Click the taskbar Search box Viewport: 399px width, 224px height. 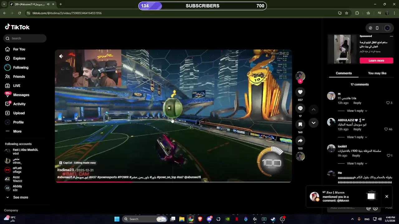(145, 219)
